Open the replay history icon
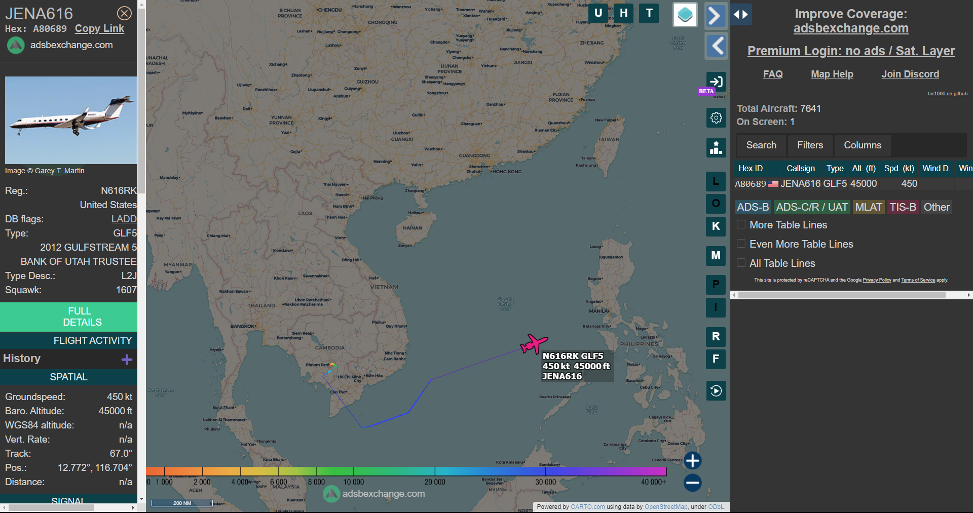The image size is (973, 513). tap(716, 390)
